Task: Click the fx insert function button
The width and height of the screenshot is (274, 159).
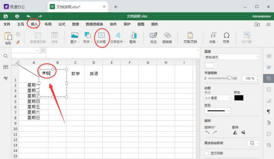Action: pos(43,50)
